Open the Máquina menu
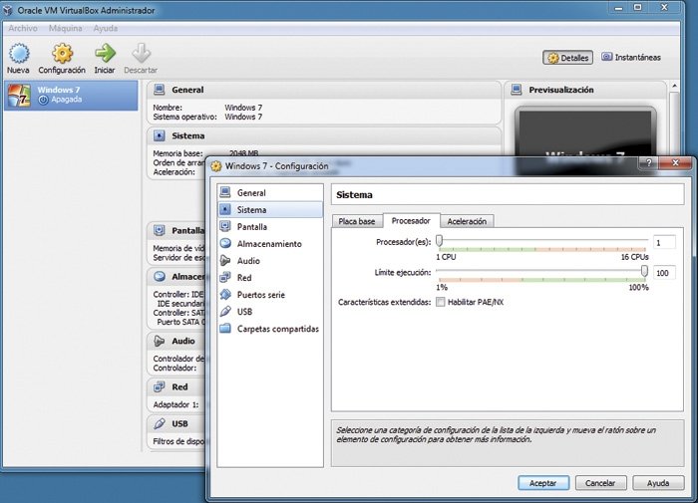The height and width of the screenshot is (503, 698). click(x=66, y=28)
